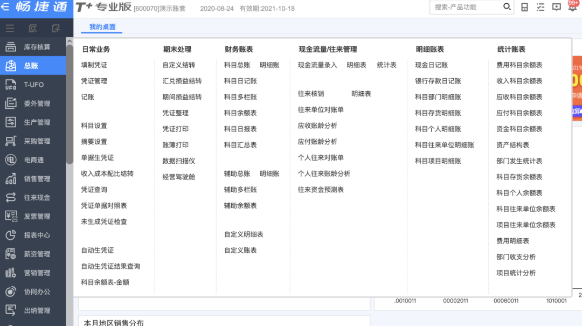582x326 pixels.
Task: Go to 薪资管理 in the sidebar
Action: point(37,254)
